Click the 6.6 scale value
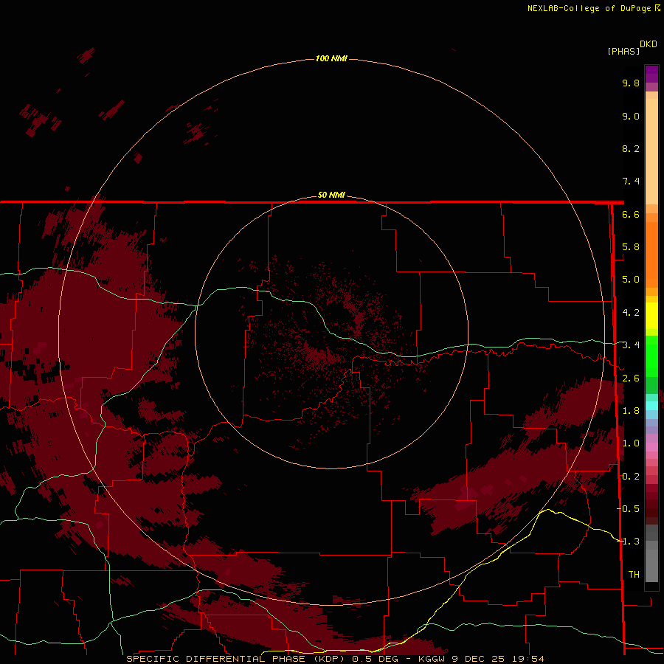This screenshot has height=664, width=664. (x=631, y=214)
